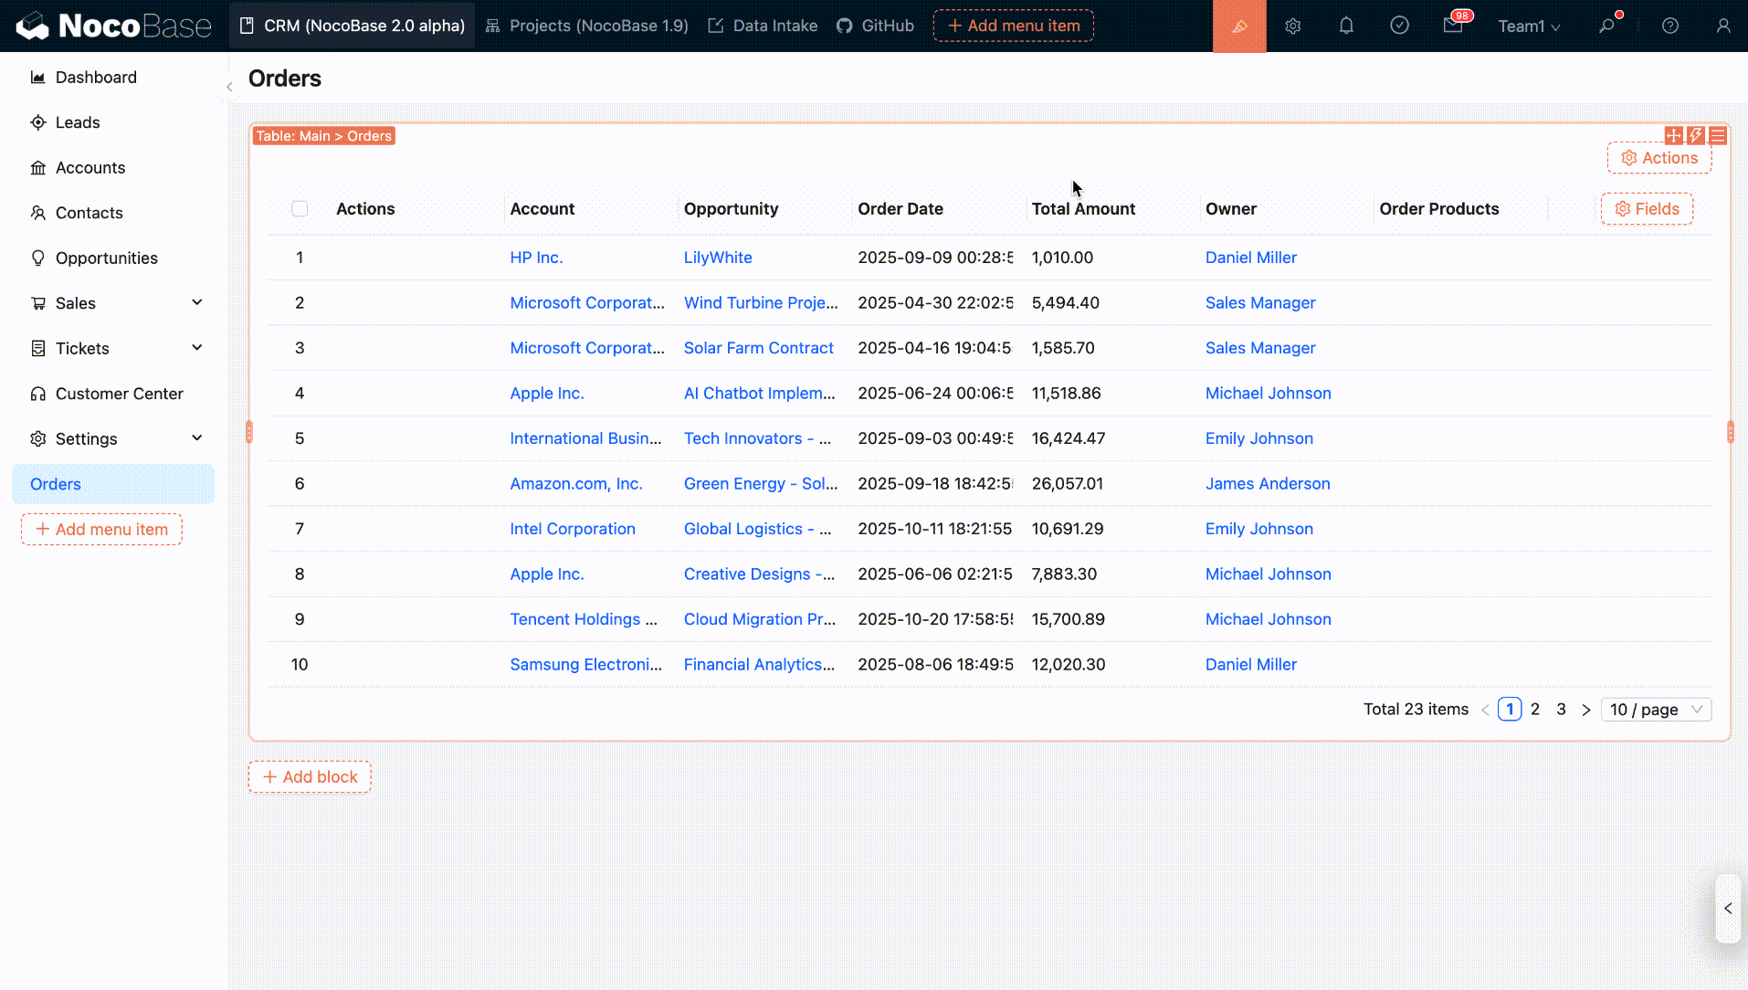1748x990 pixels.
Task: Open the Team1 dropdown
Action: 1529,26
